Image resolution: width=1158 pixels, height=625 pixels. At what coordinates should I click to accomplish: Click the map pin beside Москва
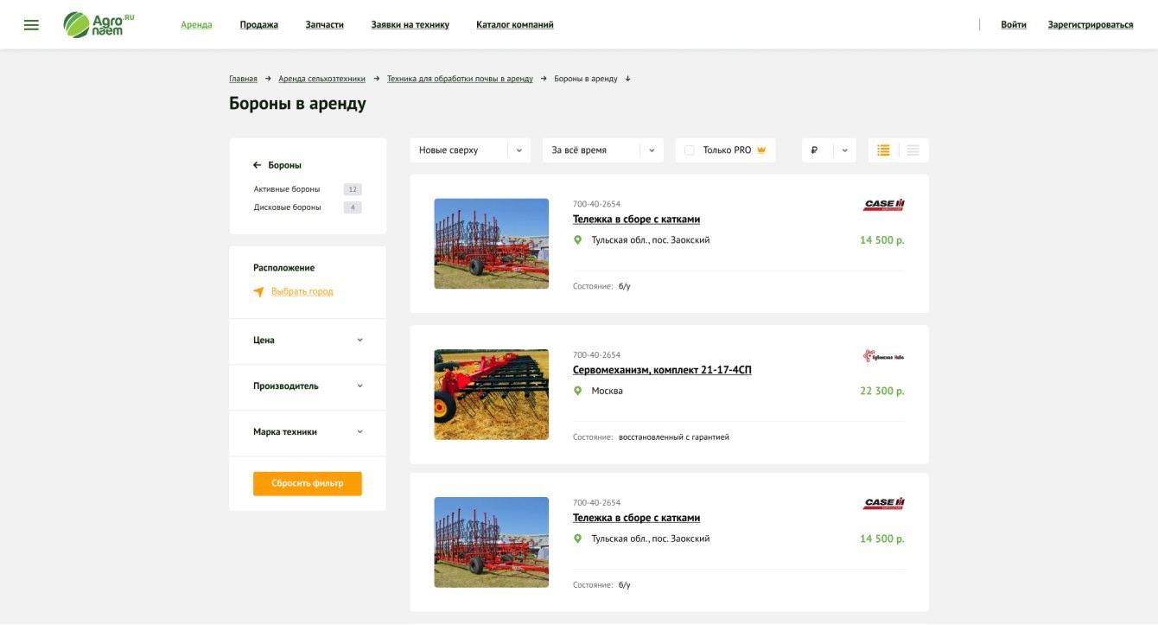[578, 392]
